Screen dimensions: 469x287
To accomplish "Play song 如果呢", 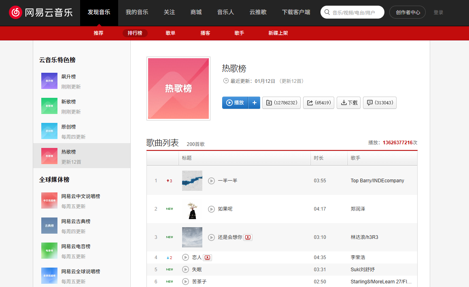I will click(212, 209).
